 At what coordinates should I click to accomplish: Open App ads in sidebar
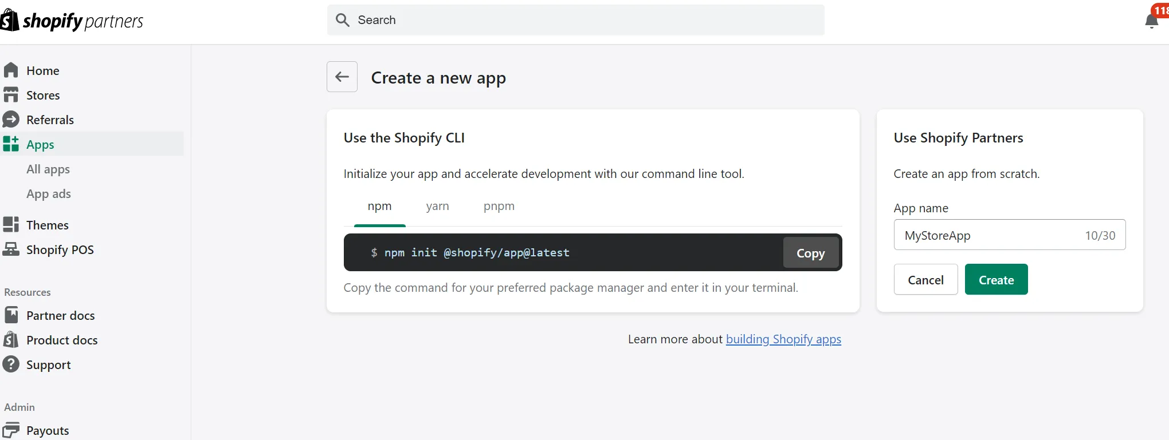49,194
